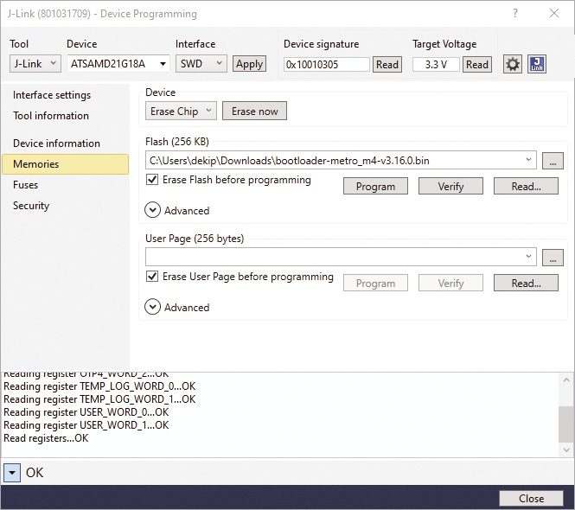The image size is (575, 510).
Task: Click the Target Voltage field 3.3 V
Action: [436, 65]
